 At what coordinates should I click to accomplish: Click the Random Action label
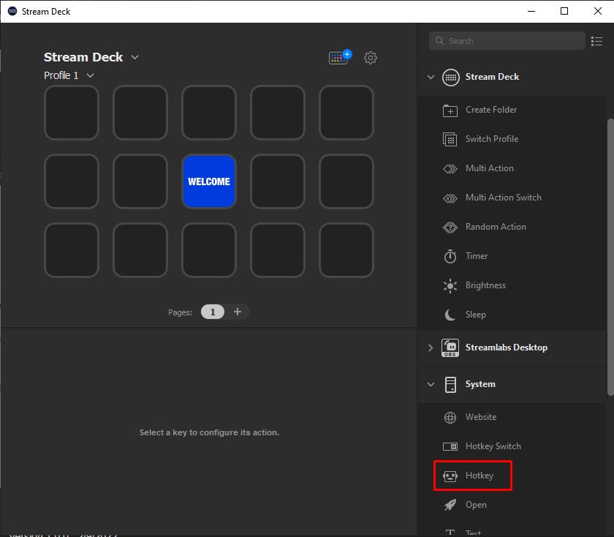coord(496,227)
